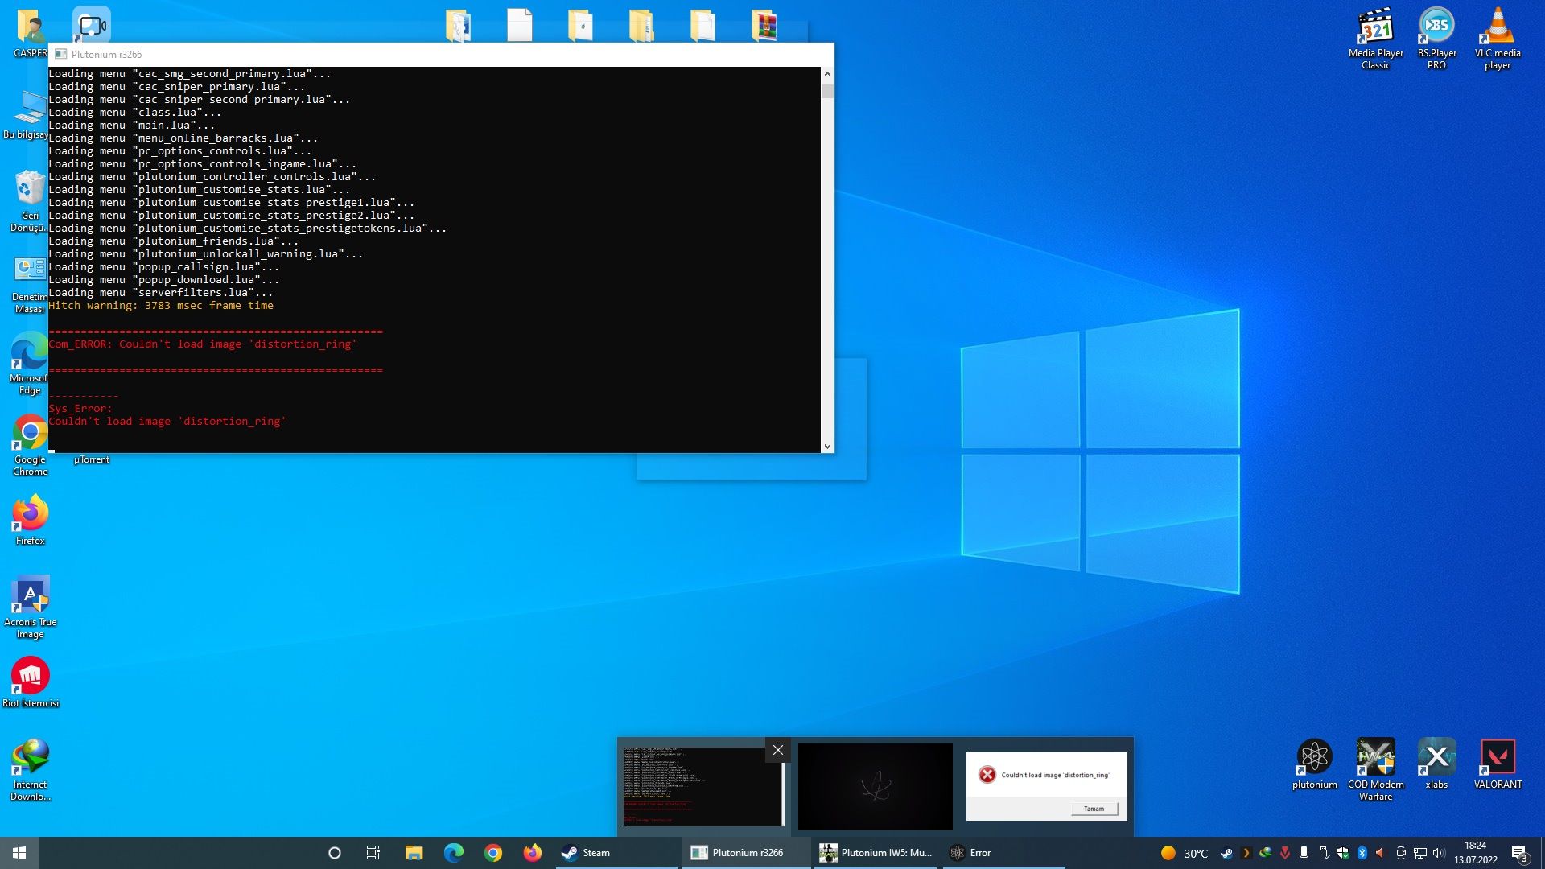
Task: Switch to Steam taskbar button
Action: click(x=616, y=853)
